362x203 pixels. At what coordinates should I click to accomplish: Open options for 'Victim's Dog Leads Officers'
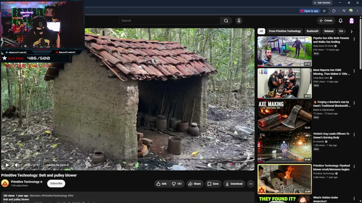[354, 135]
